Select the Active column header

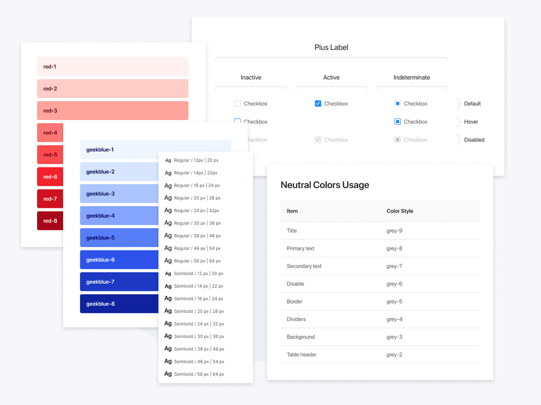[x=331, y=77]
